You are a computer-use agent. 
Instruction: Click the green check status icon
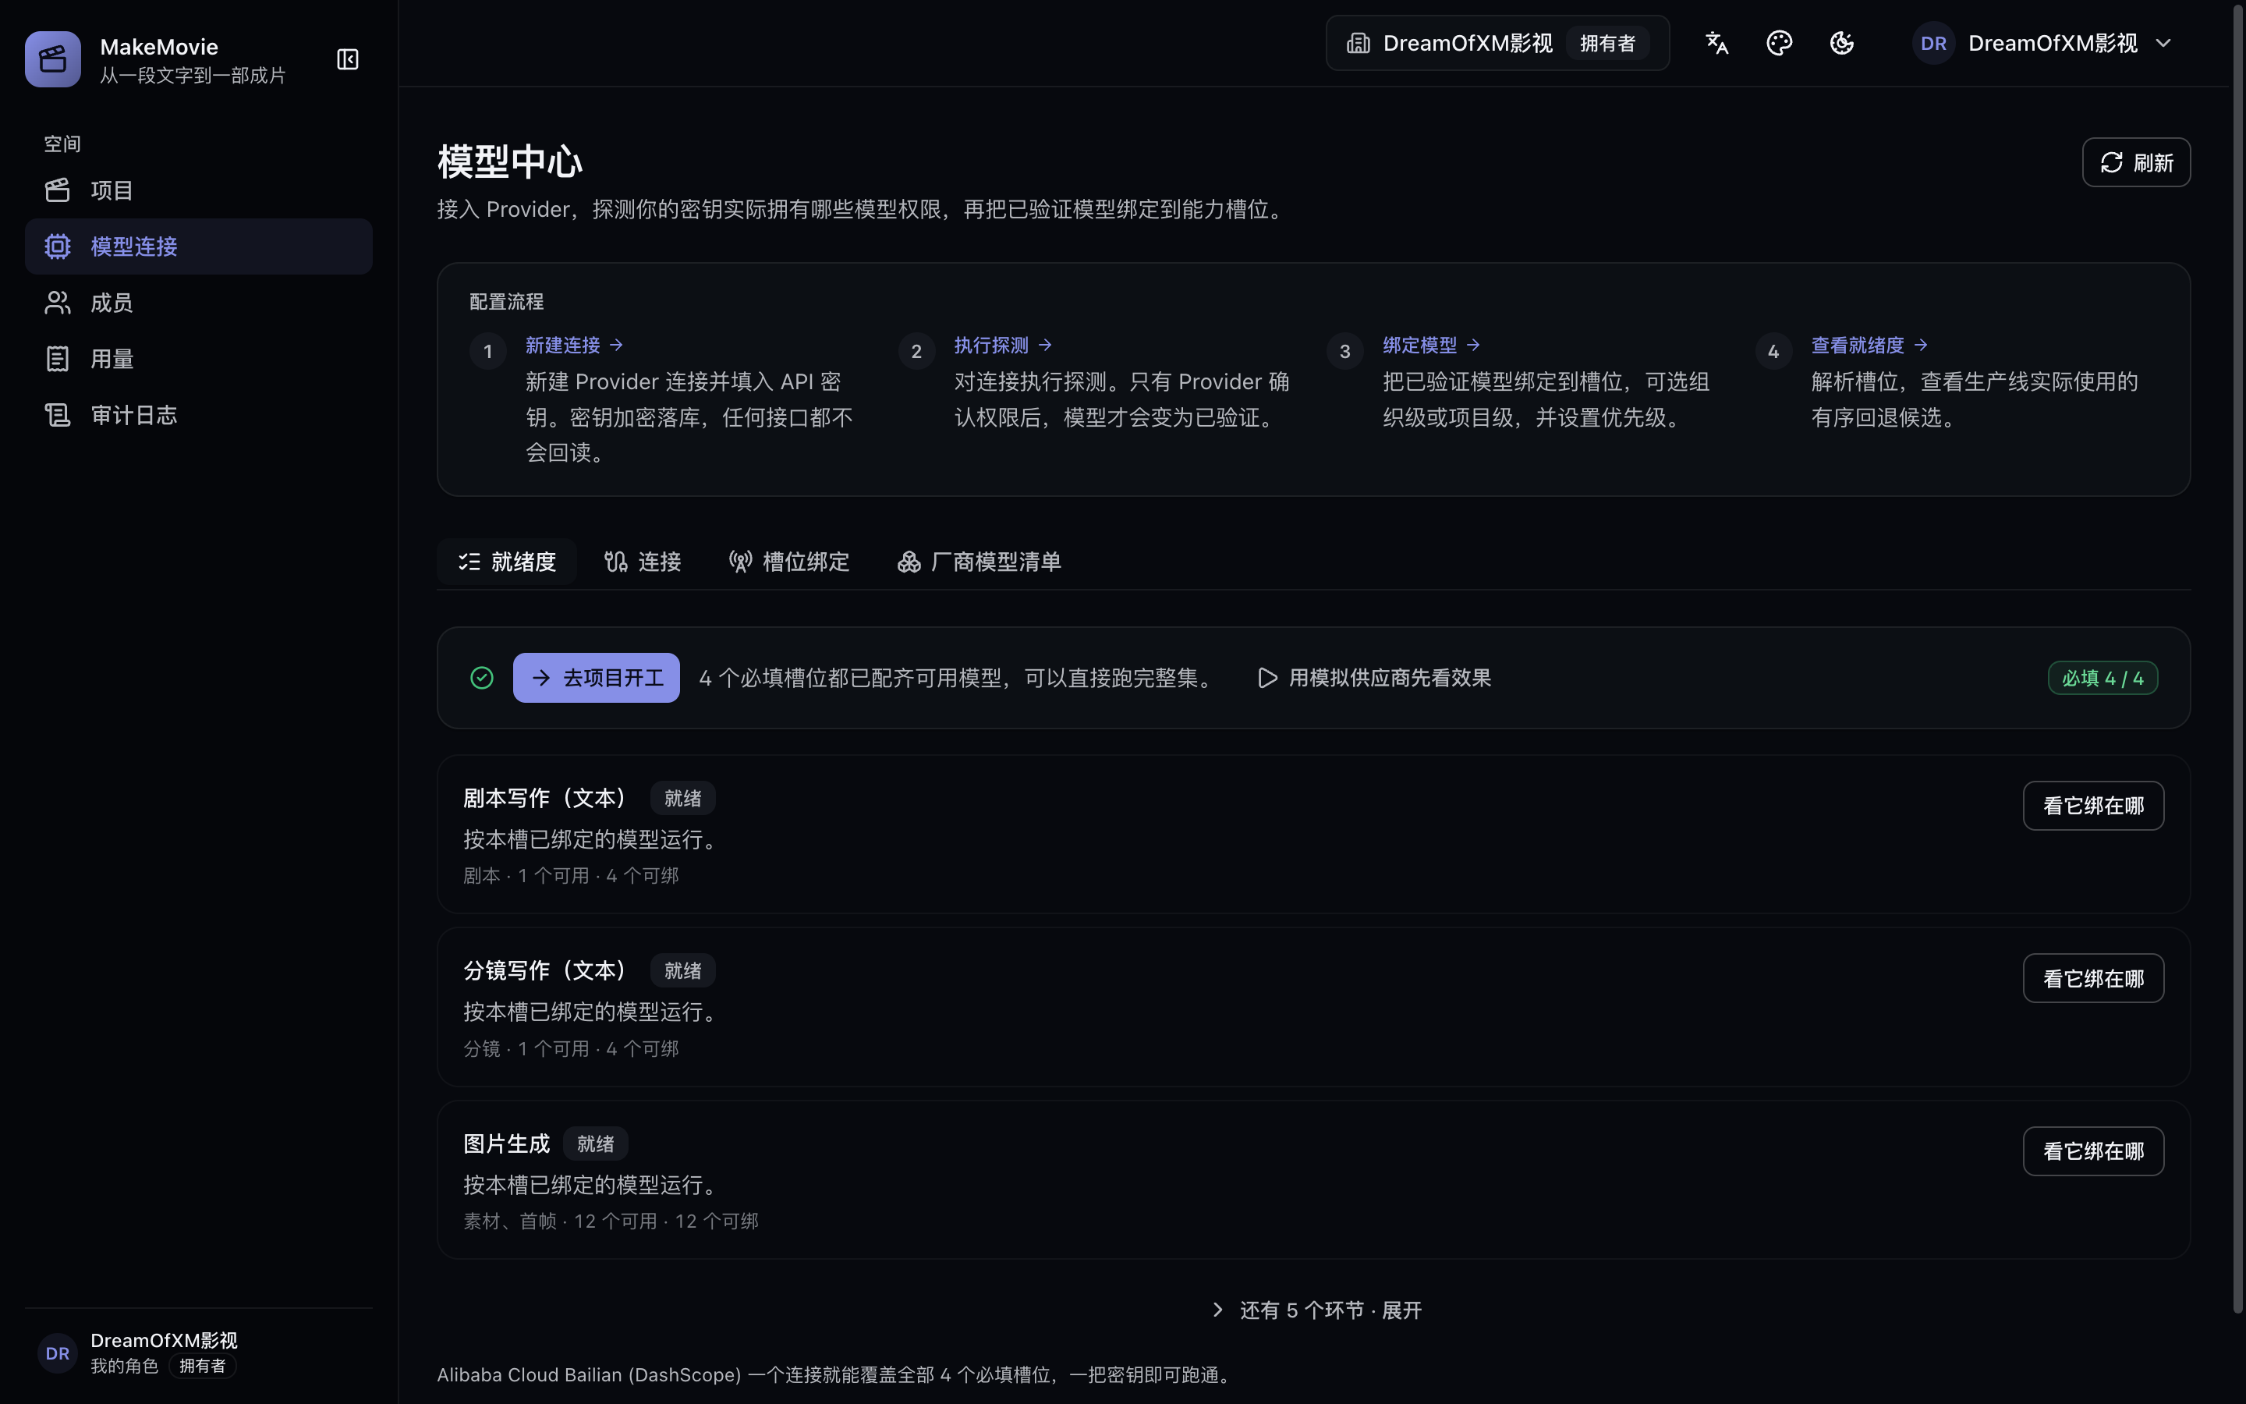(482, 678)
